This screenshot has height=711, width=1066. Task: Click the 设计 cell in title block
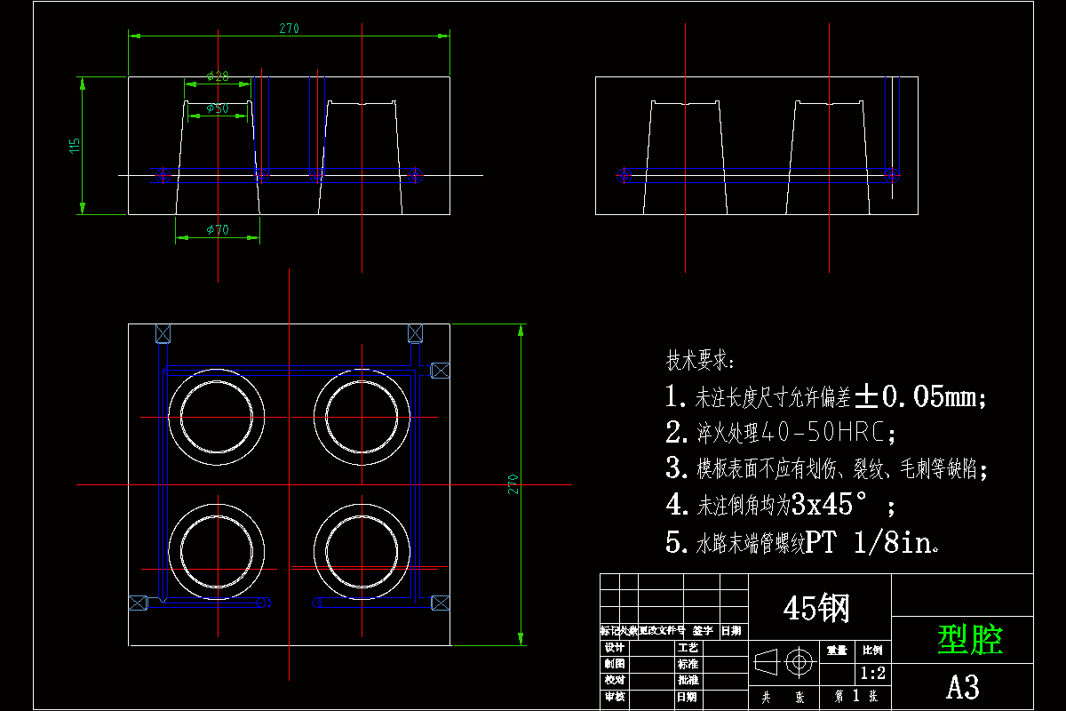[x=615, y=648]
